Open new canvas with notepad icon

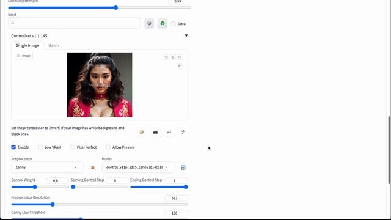pyautogui.click(x=141, y=132)
